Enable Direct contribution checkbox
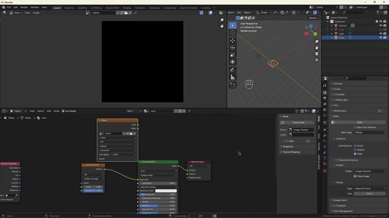 tap(355, 145)
